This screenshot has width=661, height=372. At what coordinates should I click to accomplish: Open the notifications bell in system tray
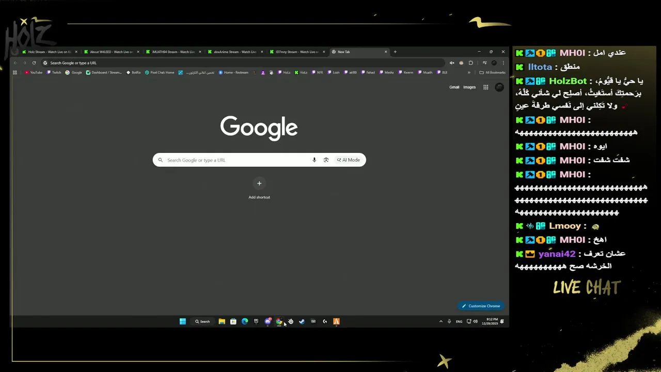tap(502, 321)
